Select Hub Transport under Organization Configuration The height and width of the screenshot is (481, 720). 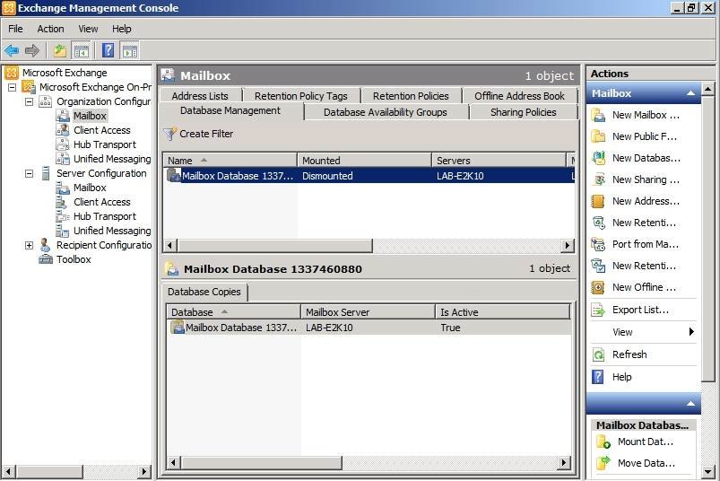pos(105,144)
